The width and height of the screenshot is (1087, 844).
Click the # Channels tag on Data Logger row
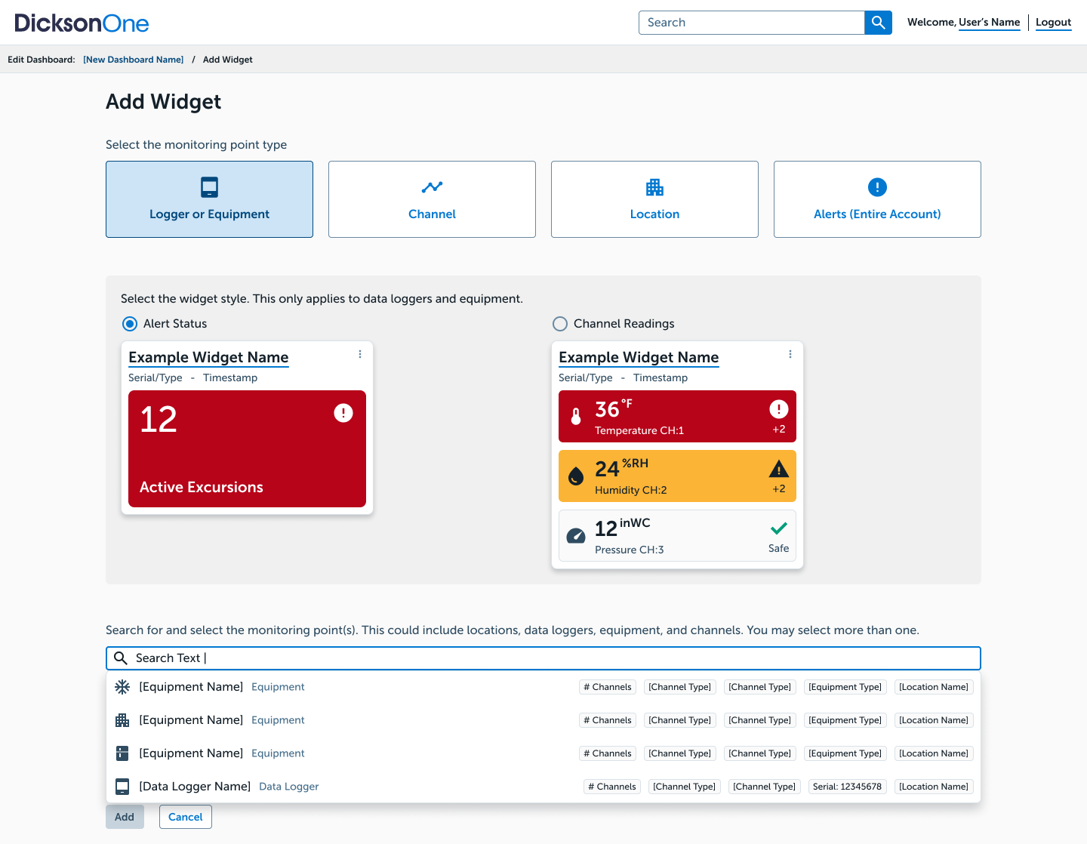tap(612, 787)
